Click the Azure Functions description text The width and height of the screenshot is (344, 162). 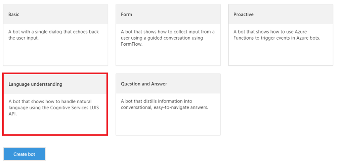pos(276,35)
